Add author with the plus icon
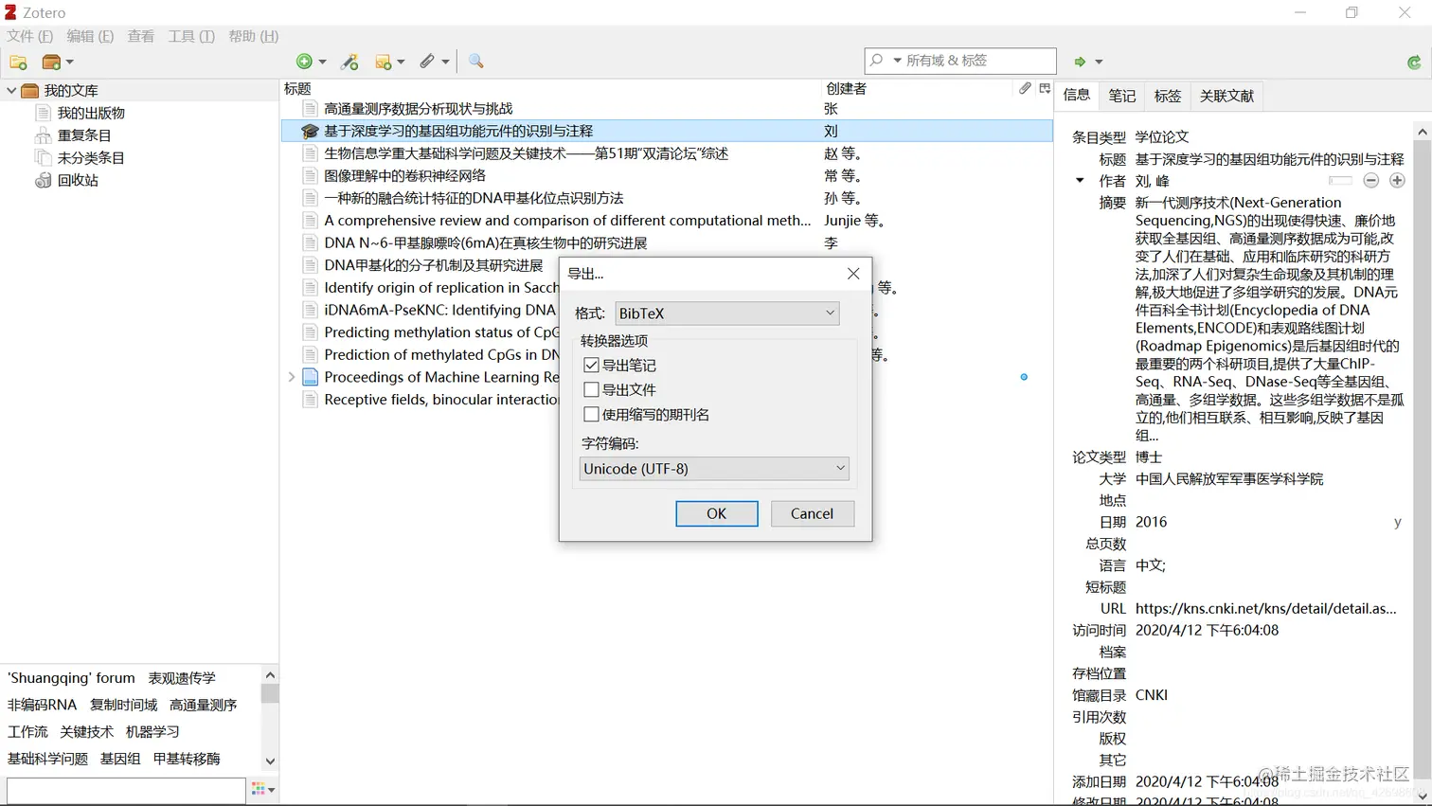The width and height of the screenshot is (1432, 806). pyautogui.click(x=1397, y=181)
